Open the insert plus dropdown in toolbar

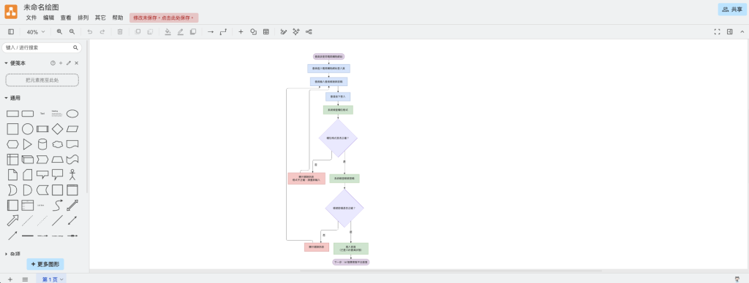coord(241,32)
